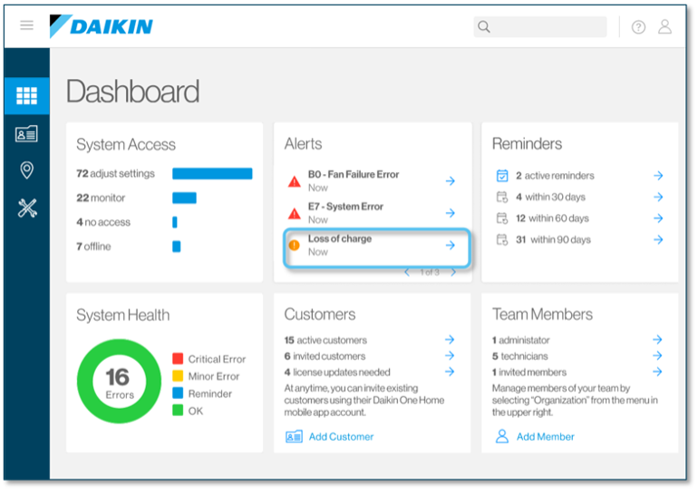Click the OK green swatch

[x=178, y=410]
